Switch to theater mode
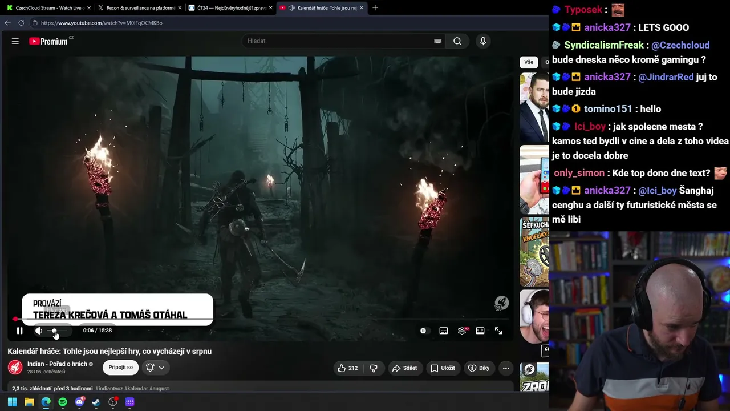The width and height of the screenshot is (730, 411). point(480,331)
